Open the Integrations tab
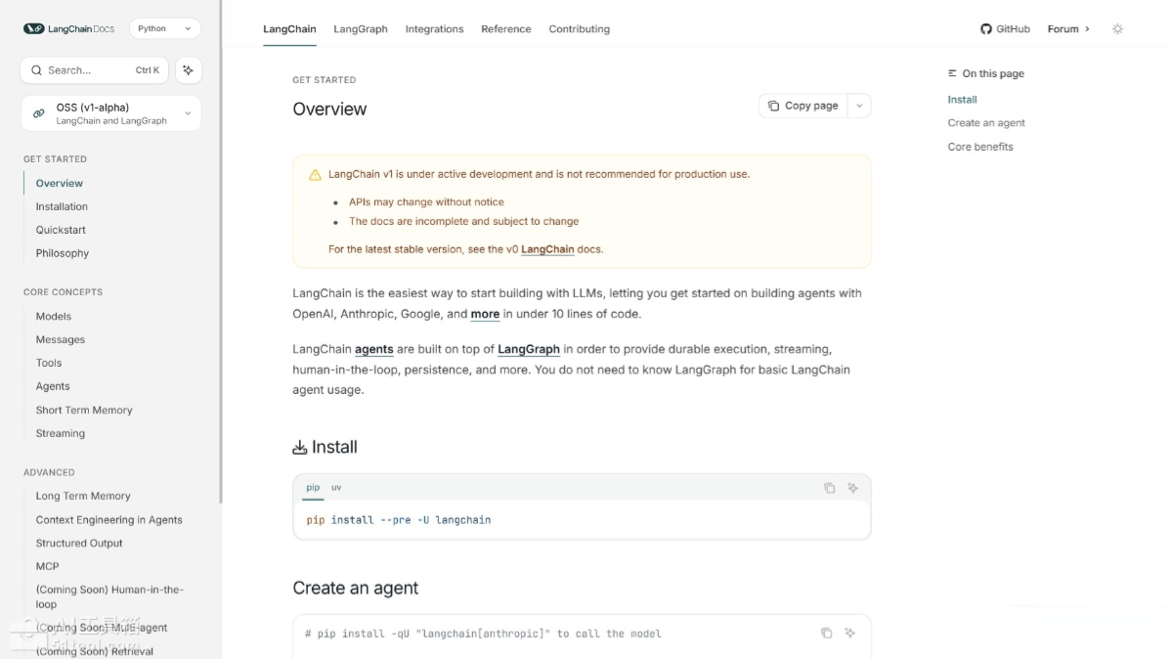 coord(434,29)
